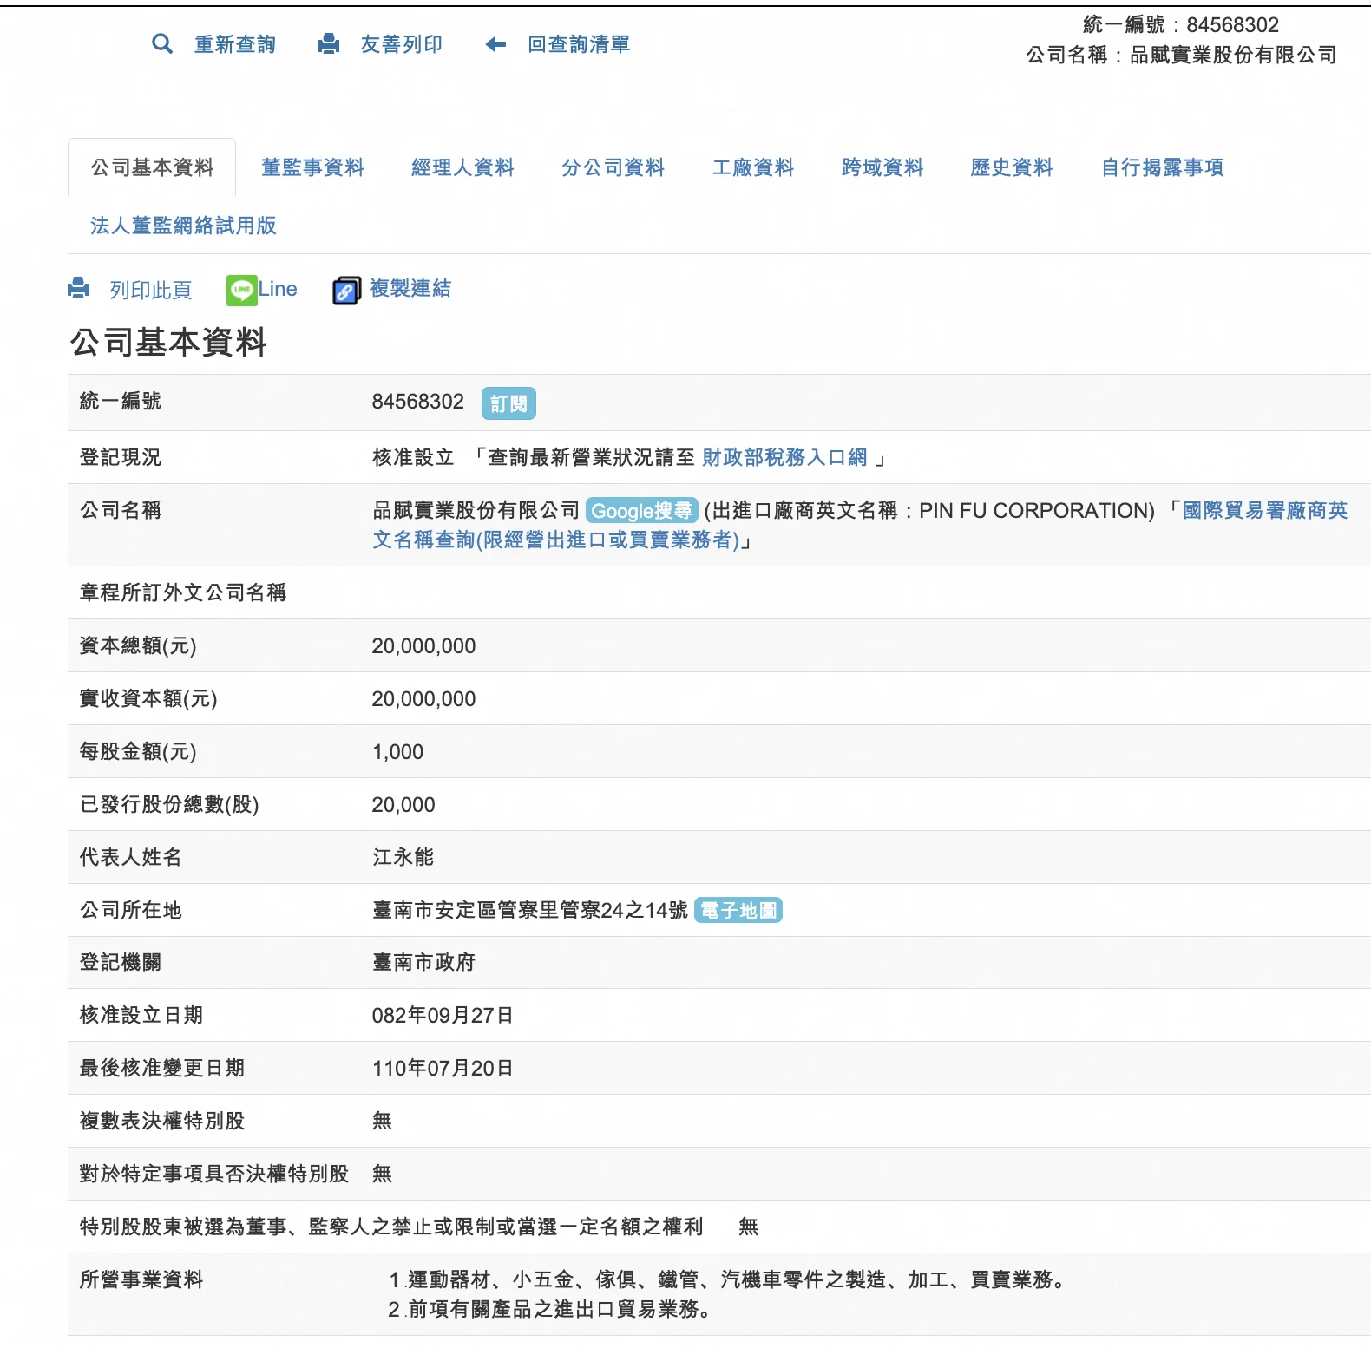1371x1348 pixels.
Task: Click the registration authority 臺南市政府
Action: pyautogui.click(x=423, y=962)
